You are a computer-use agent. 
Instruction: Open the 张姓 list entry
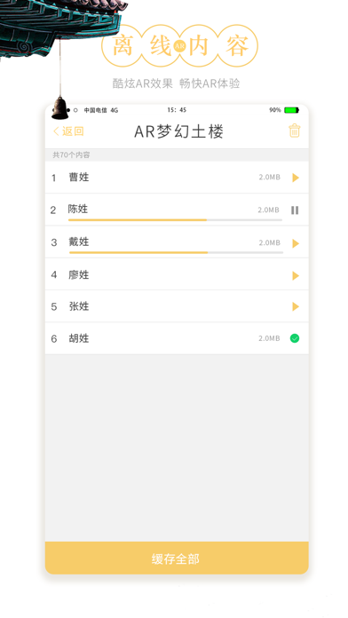click(177, 306)
